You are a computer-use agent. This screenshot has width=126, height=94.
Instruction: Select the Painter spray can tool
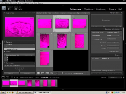(x=57, y=73)
